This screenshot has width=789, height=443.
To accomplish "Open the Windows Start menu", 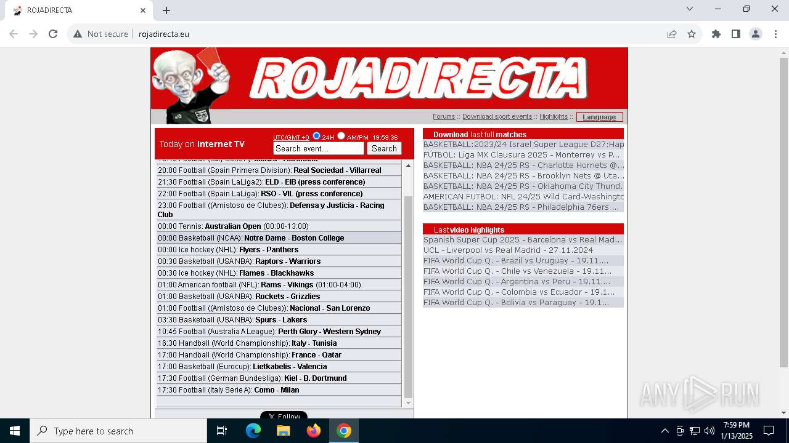I will pyautogui.click(x=15, y=431).
